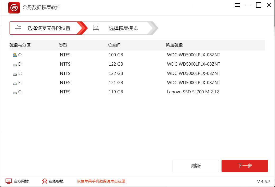This screenshot has height=187, width=275.
Task: Maximize the data recovery window
Action: click(x=259, y=5)
